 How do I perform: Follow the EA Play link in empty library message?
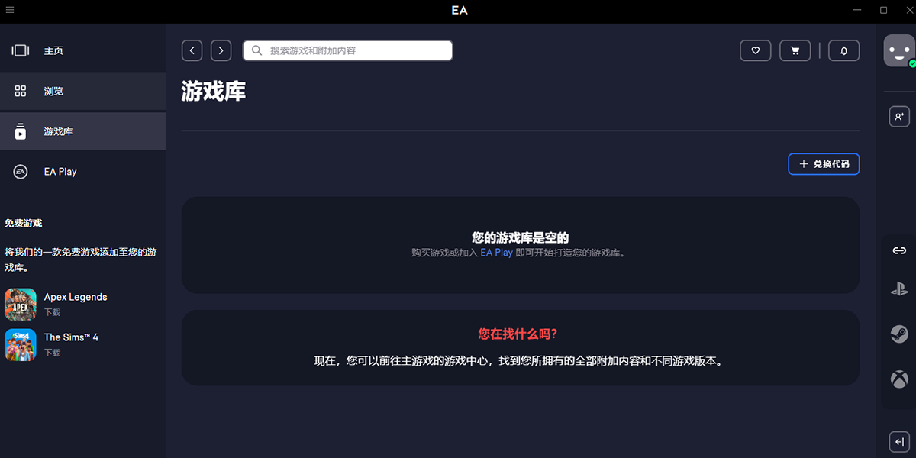496,253
